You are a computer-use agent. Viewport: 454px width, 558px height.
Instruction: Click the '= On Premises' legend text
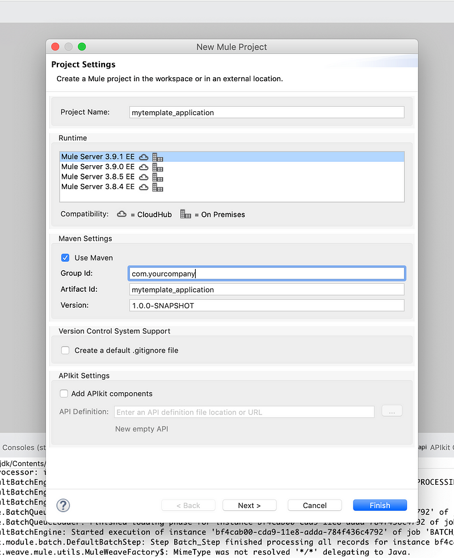pos(220,215)
